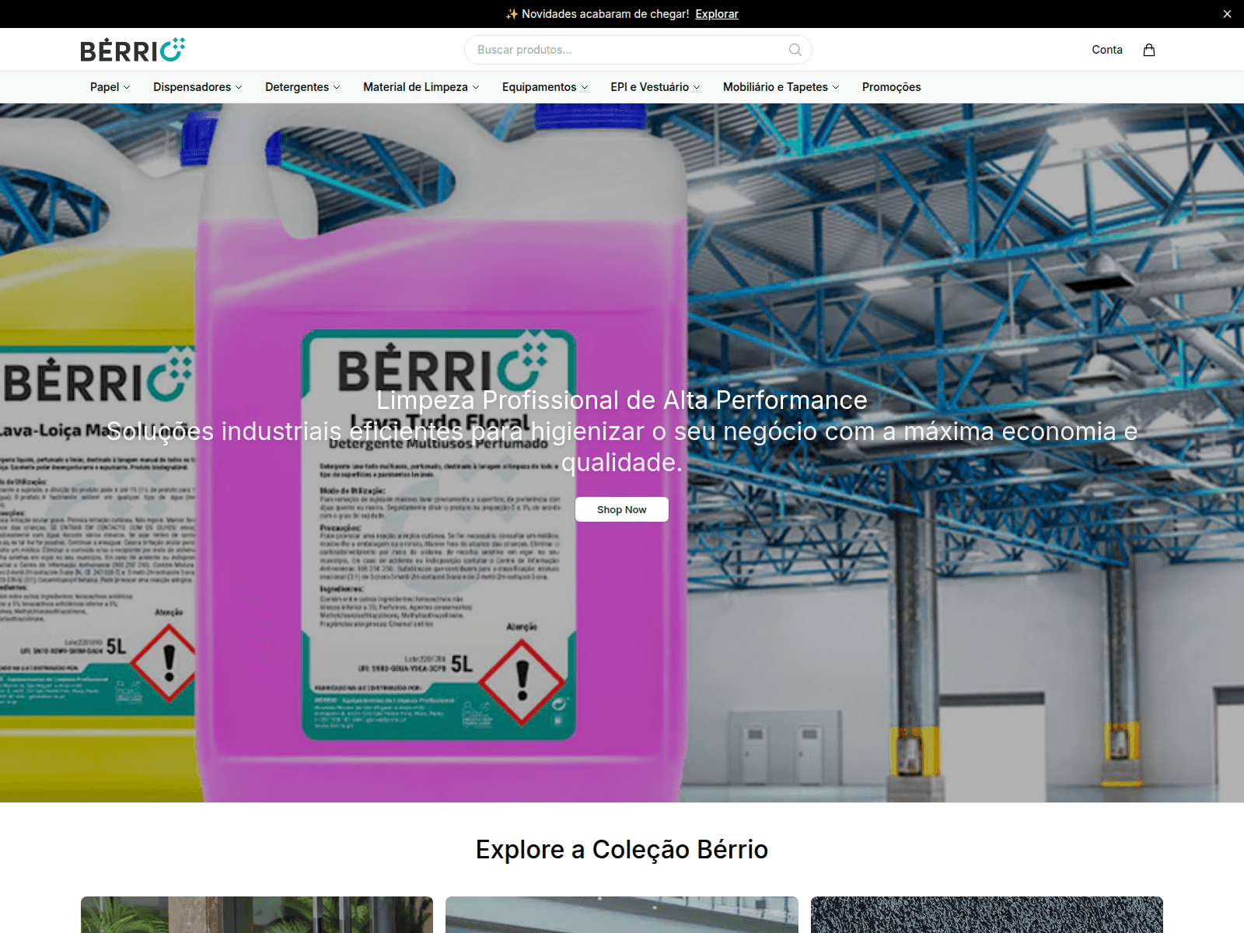Go to the Promoções page
The height and width of the screenshot is (933, 1244).
891,87
